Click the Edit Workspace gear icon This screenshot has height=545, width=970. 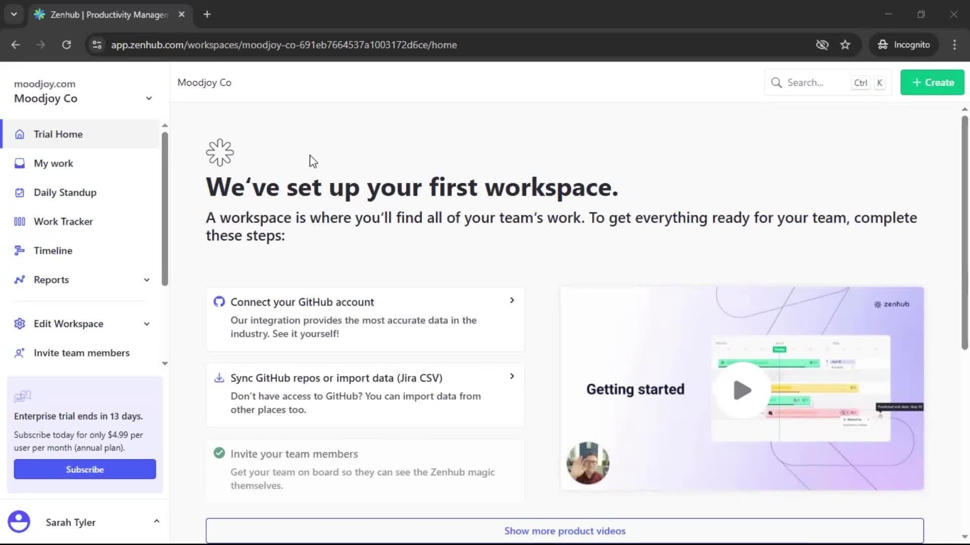(x=19, y=323)
